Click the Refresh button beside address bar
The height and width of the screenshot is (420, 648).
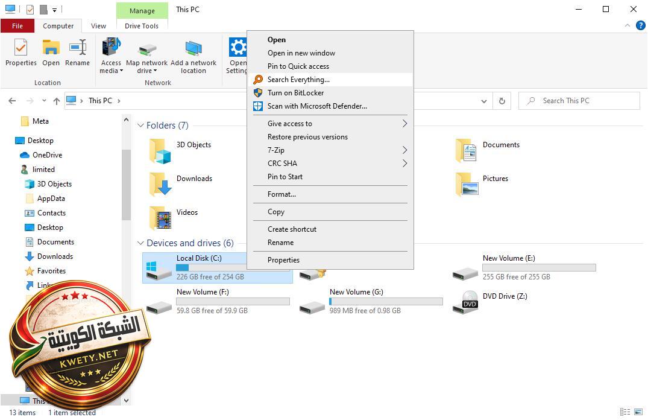[x=502, y=101]
